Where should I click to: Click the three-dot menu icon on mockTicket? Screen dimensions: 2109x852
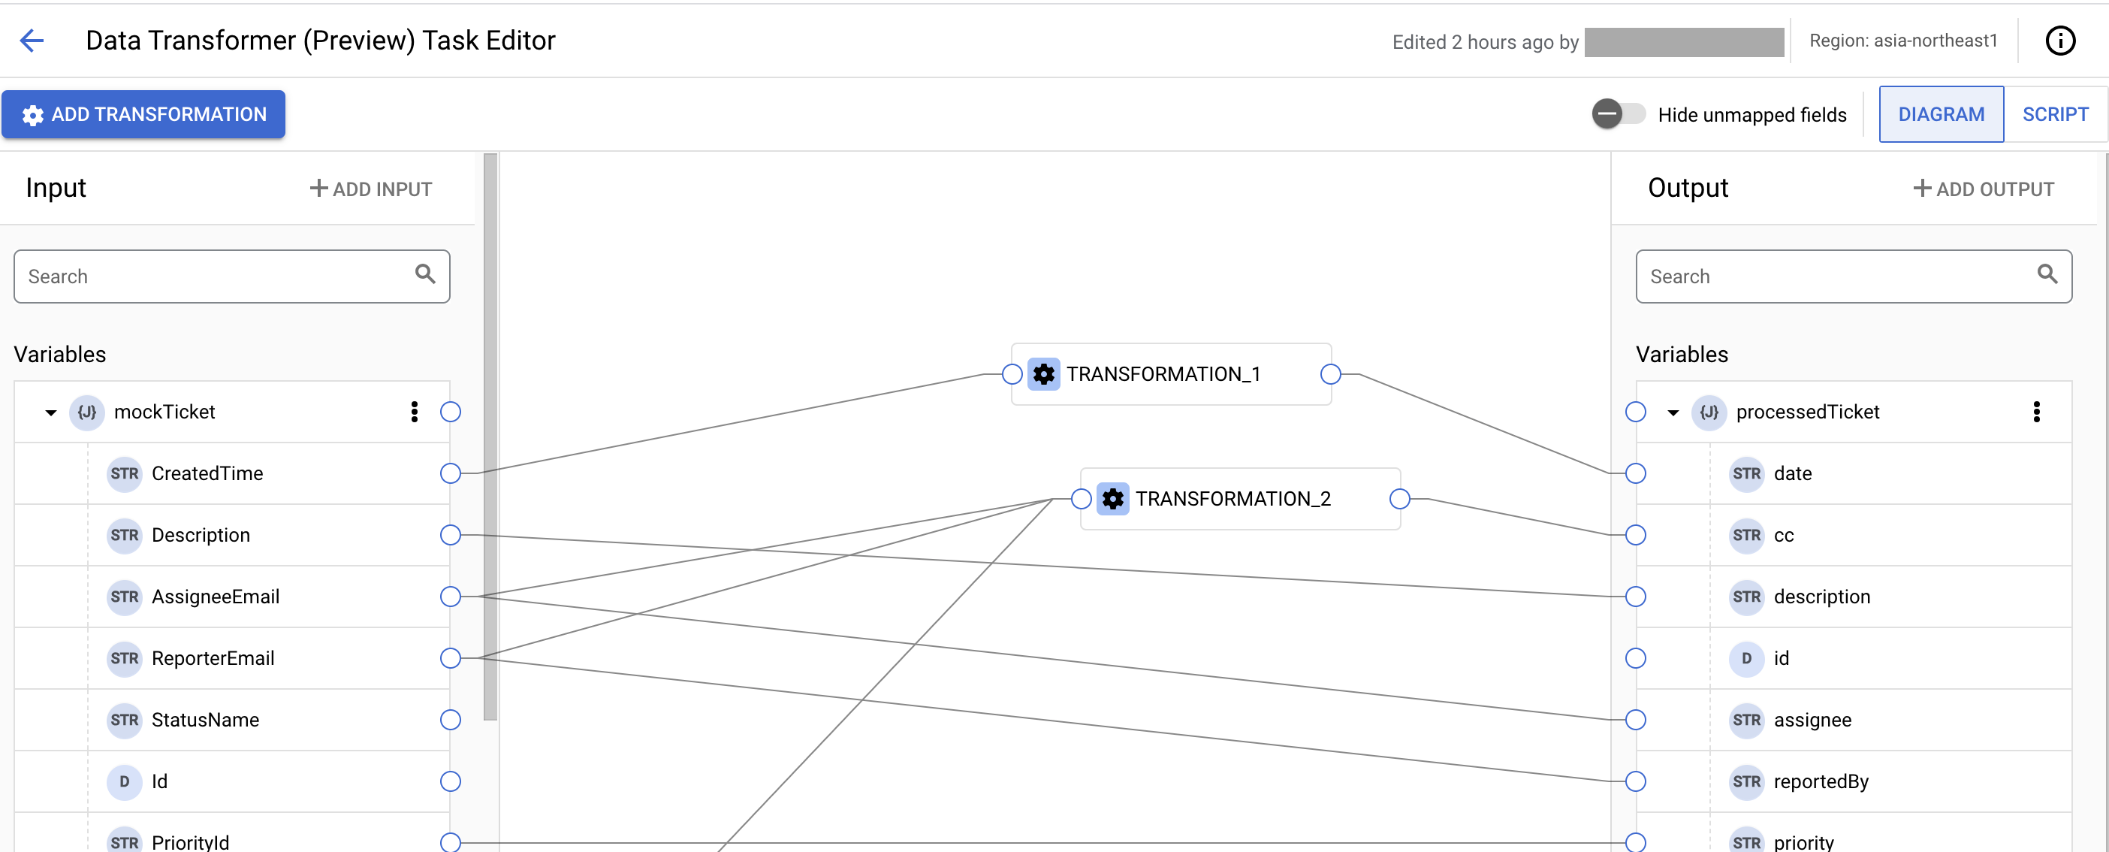pyautogui.click(x=415, y=410)
